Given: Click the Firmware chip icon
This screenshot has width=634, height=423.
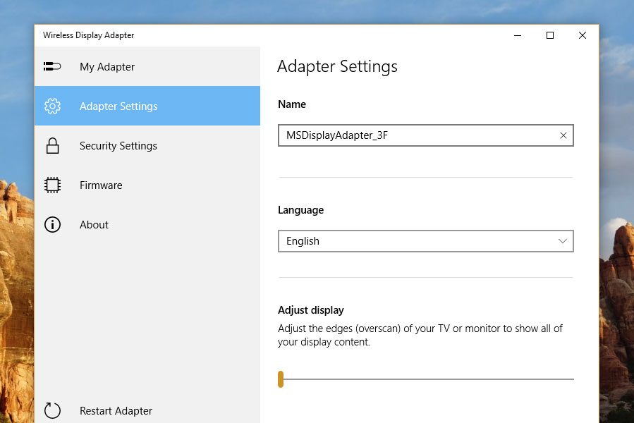Looking at the screenshot, I should click(52, 185).
